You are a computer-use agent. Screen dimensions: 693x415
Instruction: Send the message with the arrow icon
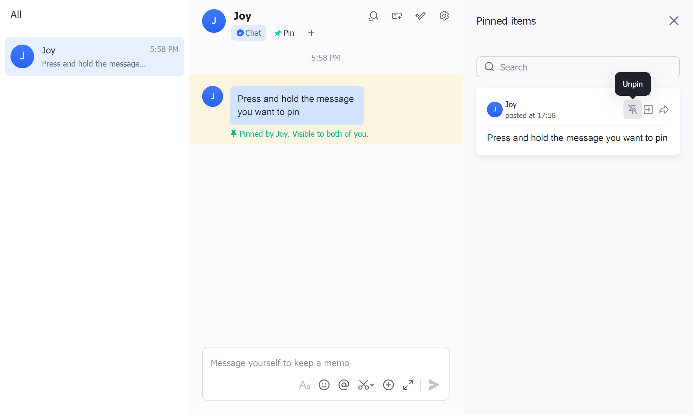click(433, 385)
